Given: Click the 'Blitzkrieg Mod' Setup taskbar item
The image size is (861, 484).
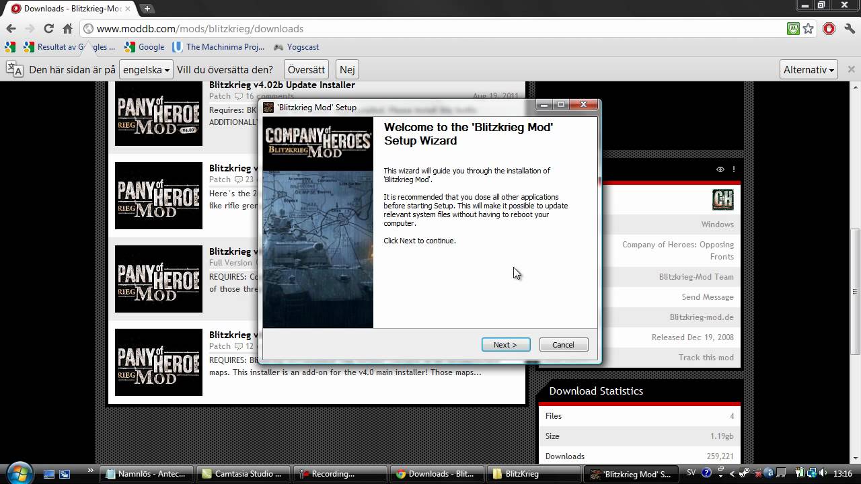Looking at the screenshot, I should (x=632, y=474).
